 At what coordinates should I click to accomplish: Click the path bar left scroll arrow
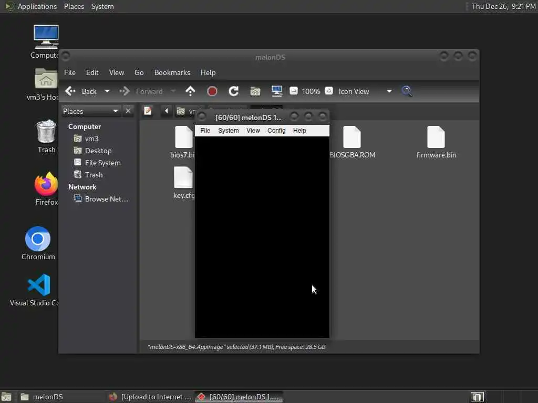point(167,111)
